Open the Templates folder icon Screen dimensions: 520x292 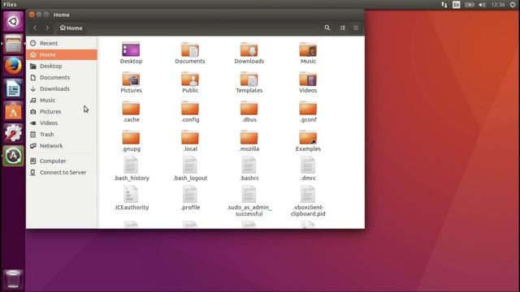click(x=249, y=79)
